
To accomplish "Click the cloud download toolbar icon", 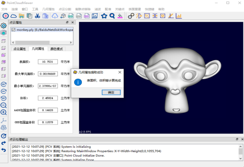I will pyautogui.click(x=55, y=16).
